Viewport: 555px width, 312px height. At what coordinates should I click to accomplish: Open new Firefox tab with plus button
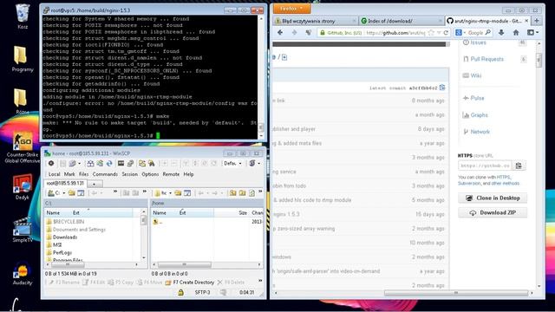[x=537, y=21]
